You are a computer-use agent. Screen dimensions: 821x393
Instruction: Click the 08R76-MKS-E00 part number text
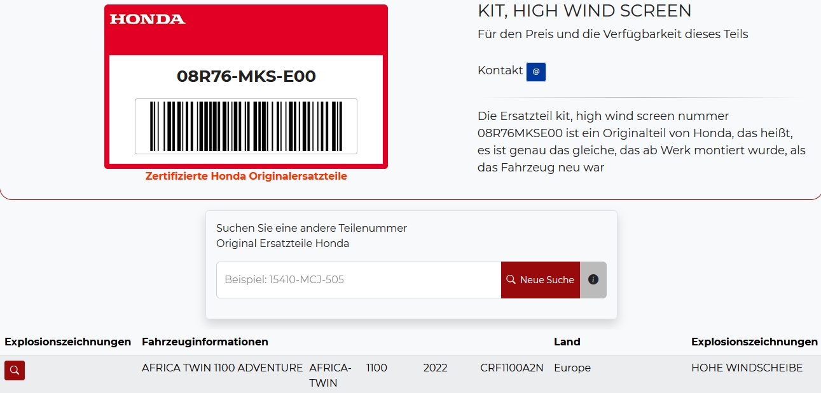[x=246, y=77]
